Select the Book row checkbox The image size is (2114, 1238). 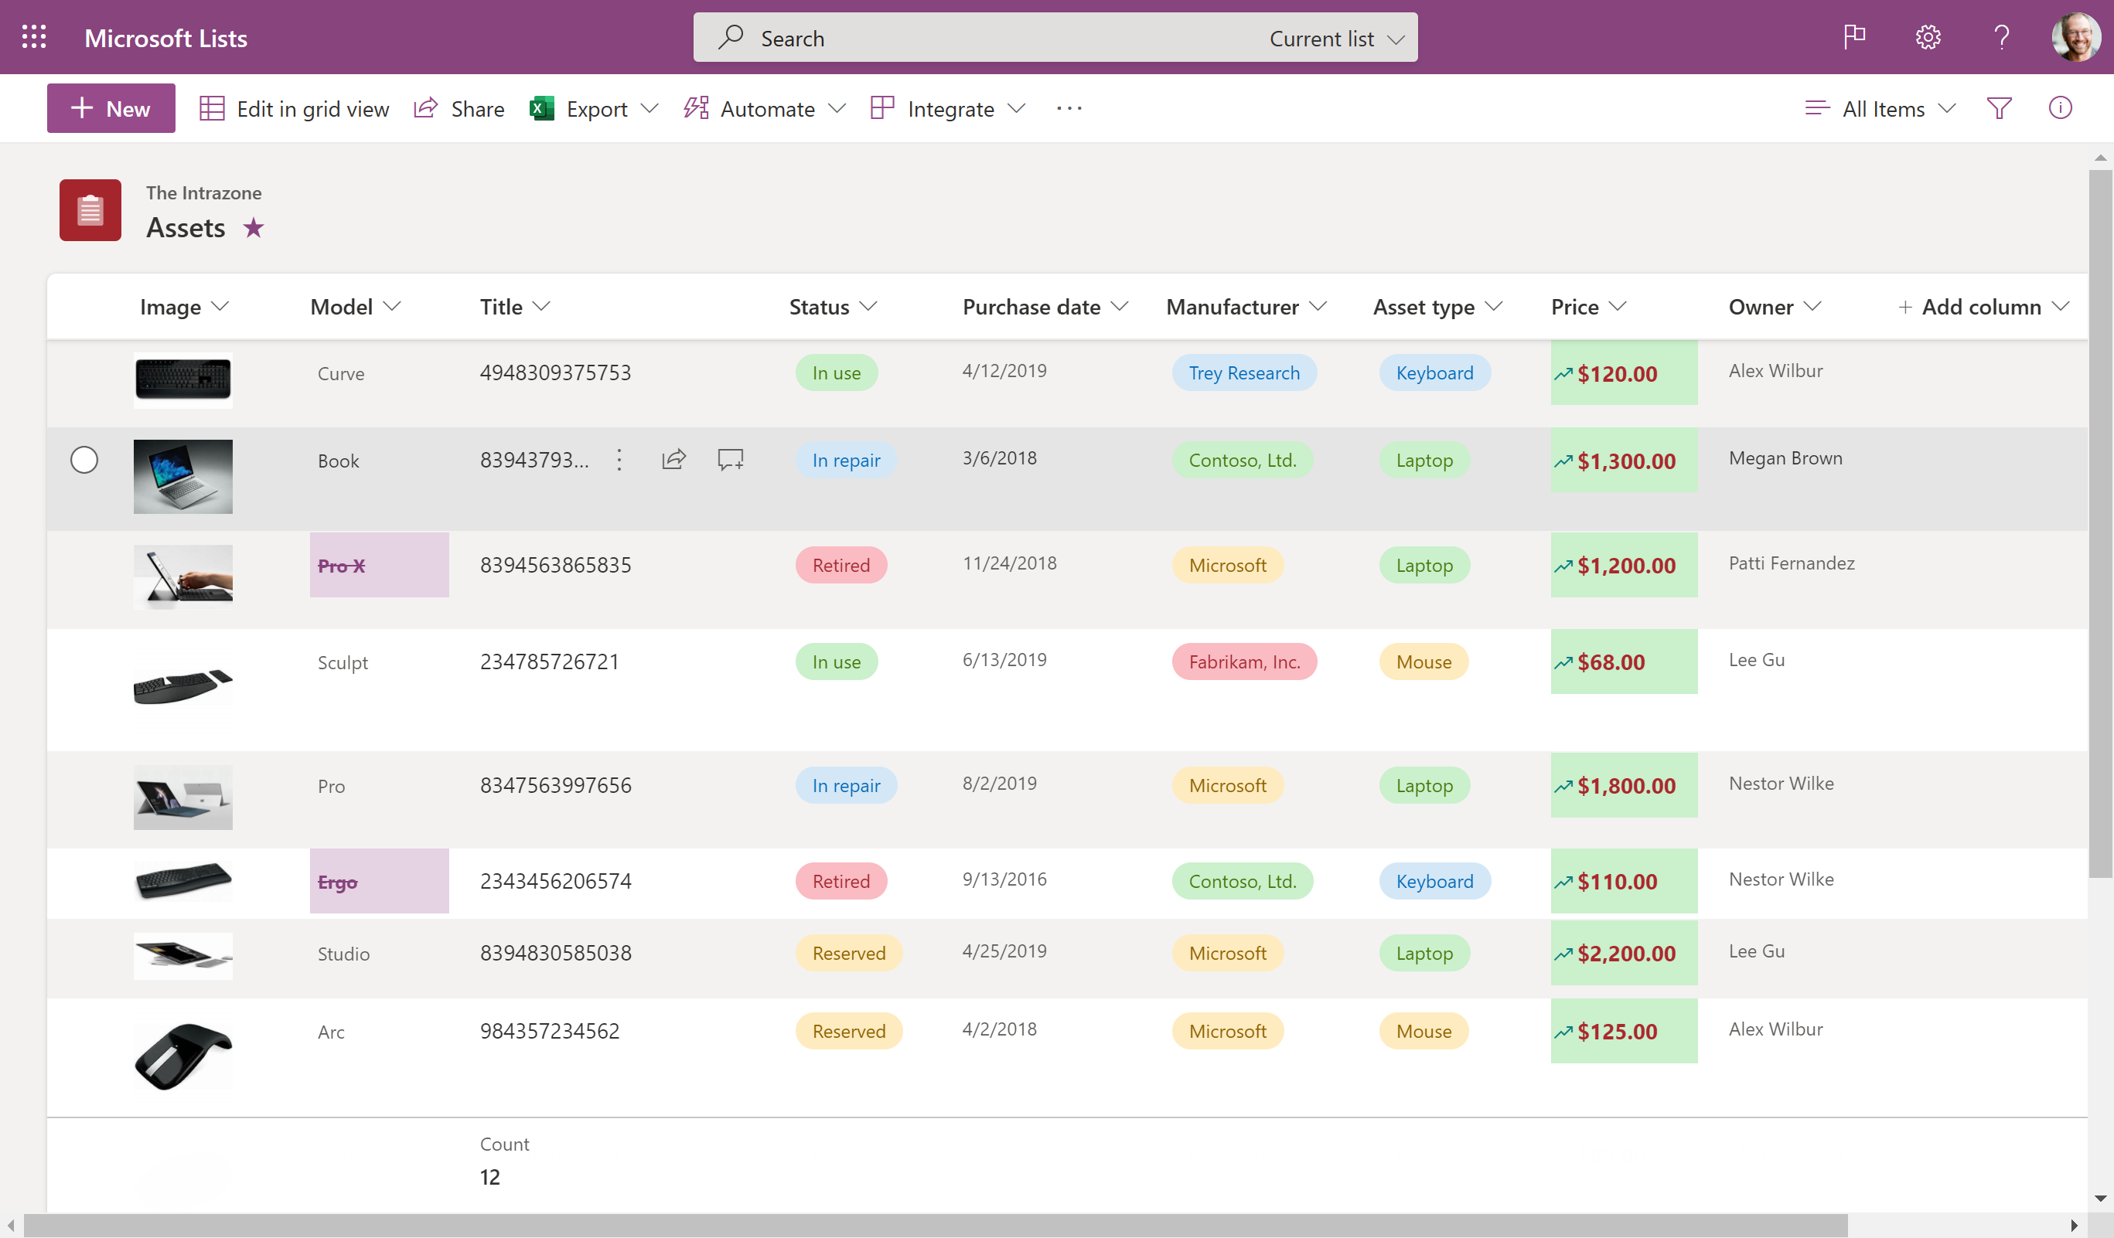point(84,459)
